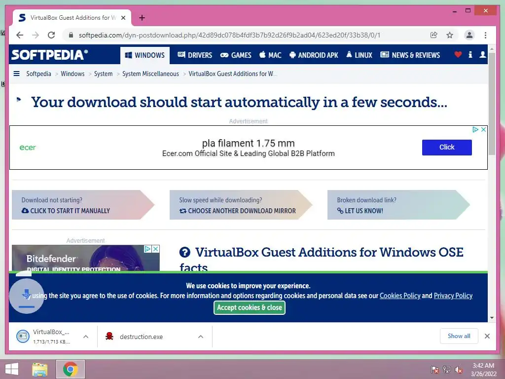
Task: Go back with the browser back arrow
Action: [x=20, y=35]
